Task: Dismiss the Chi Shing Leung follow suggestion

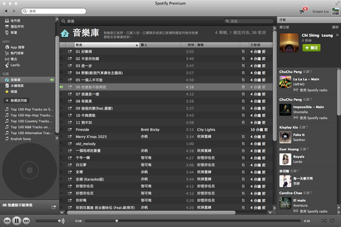Action: coord(338,35)
